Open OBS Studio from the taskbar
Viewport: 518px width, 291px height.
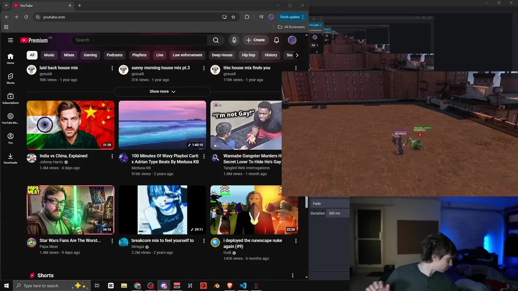(x=151, y=286)
